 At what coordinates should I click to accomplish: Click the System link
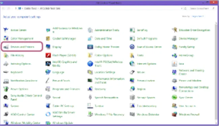[x=15, y=106]
